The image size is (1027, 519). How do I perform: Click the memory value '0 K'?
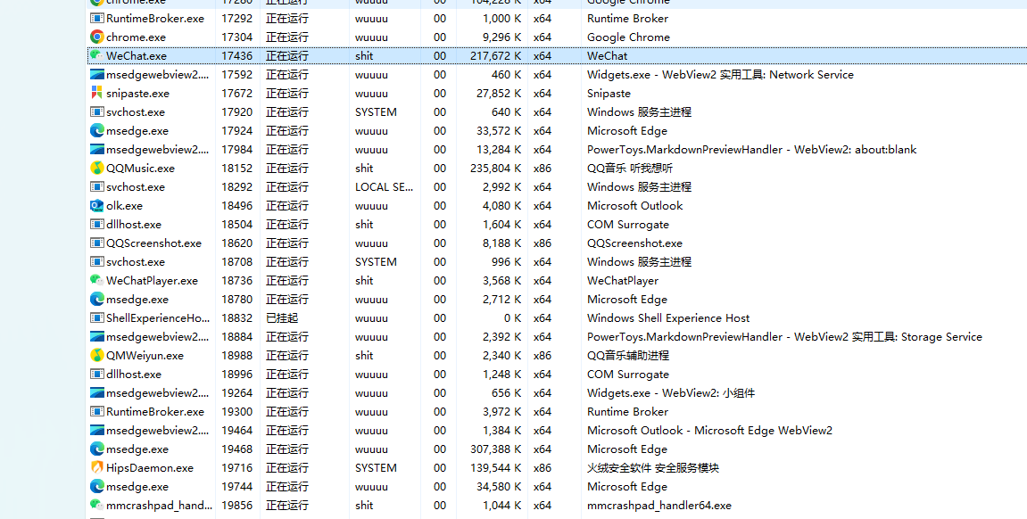pos(513,318)
